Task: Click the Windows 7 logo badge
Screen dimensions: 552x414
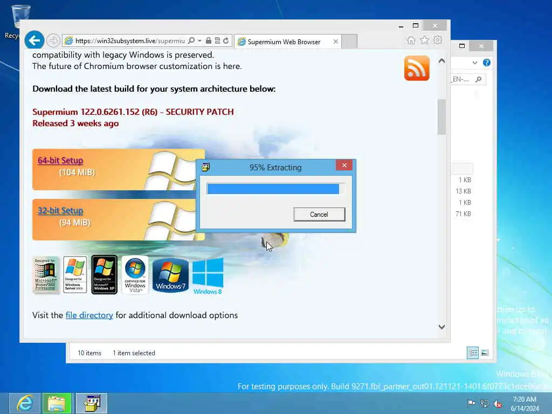Action: click(170, 275)
